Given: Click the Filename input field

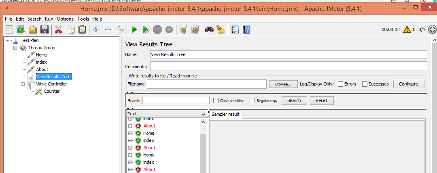Looking at the screenshot, I should click(x=207, y=84).
